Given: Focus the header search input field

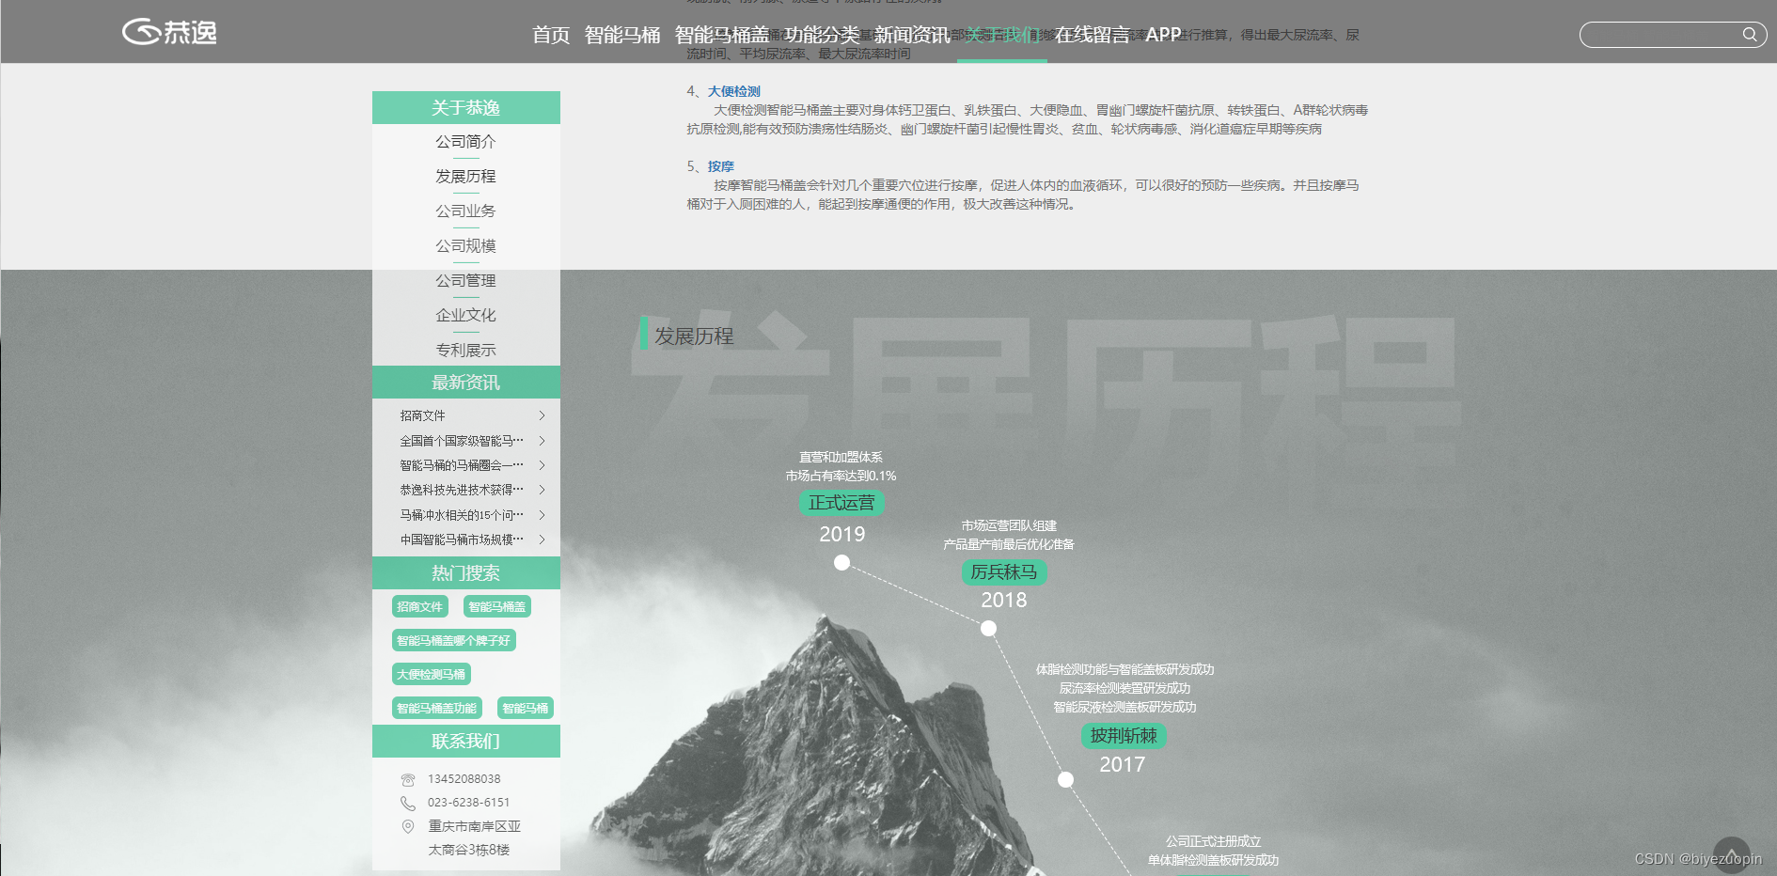Looking at the screenshot, I should (1673, 35).
